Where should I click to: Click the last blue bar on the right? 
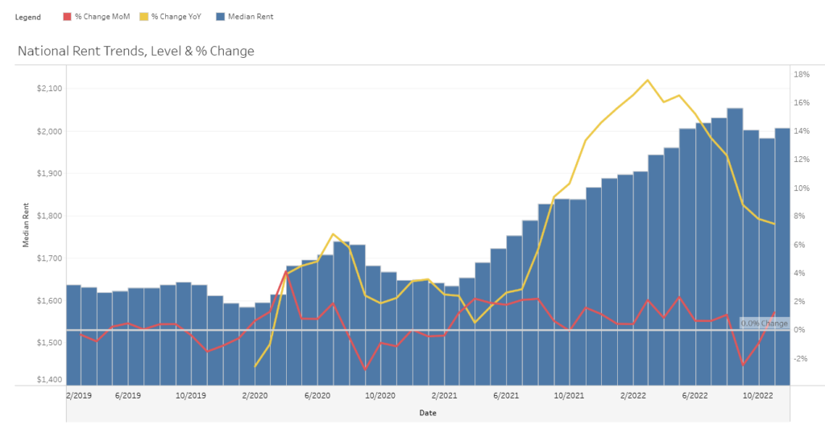point(782,258)
